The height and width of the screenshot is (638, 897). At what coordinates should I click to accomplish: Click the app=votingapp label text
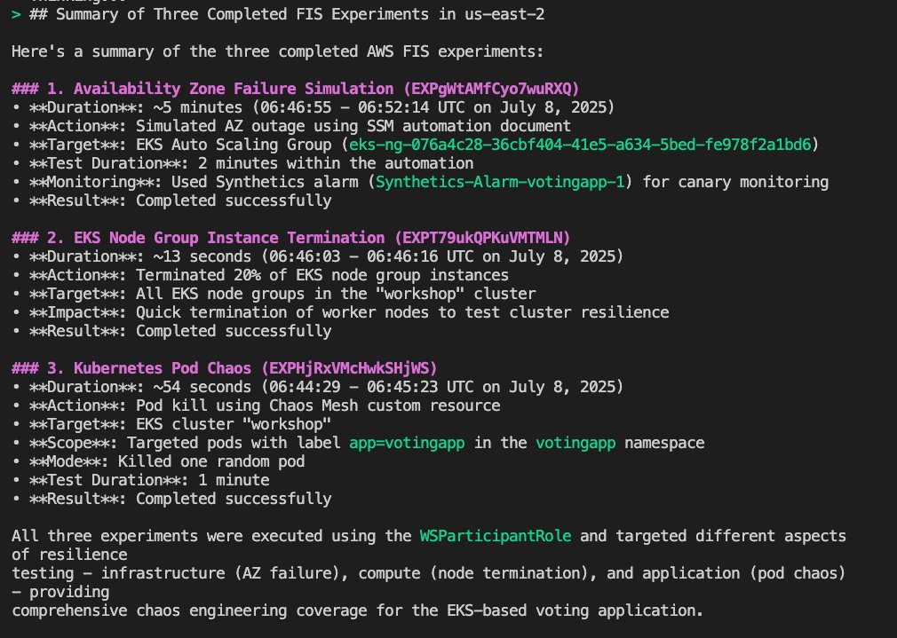click(407, 443)
